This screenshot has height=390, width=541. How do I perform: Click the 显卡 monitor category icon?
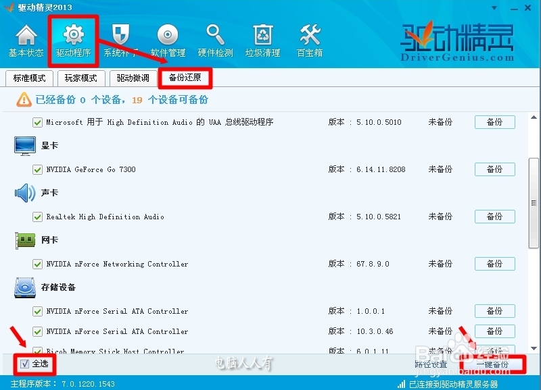point(25,146)
